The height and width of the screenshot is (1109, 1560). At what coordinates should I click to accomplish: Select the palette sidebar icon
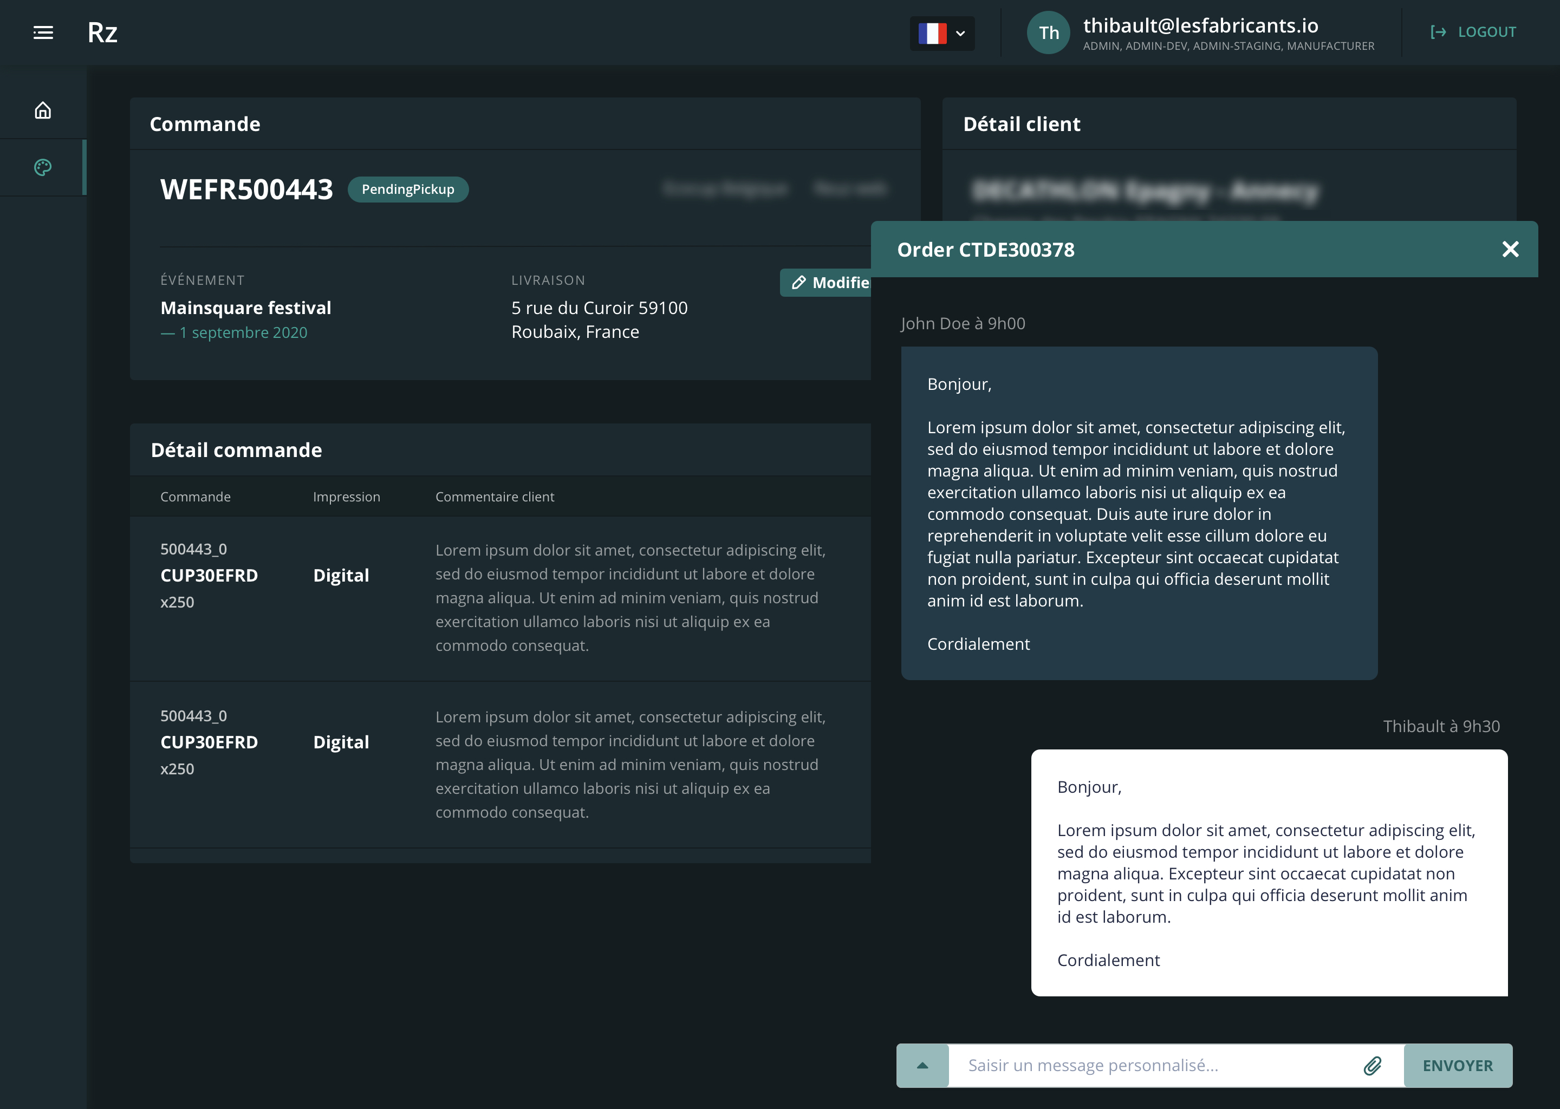tap(43, 167)
